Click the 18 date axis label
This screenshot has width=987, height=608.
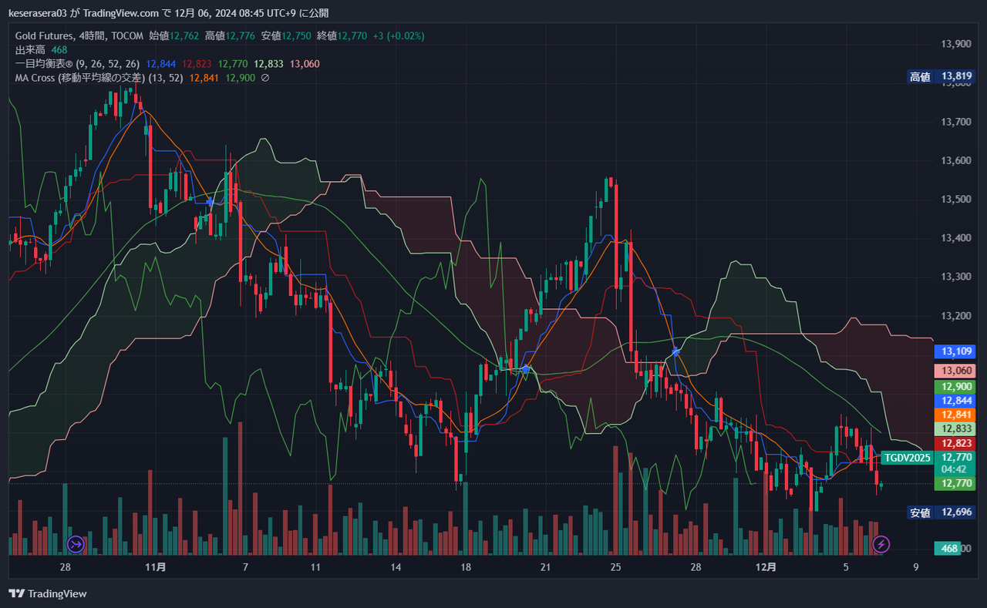[x=466, y=567]
